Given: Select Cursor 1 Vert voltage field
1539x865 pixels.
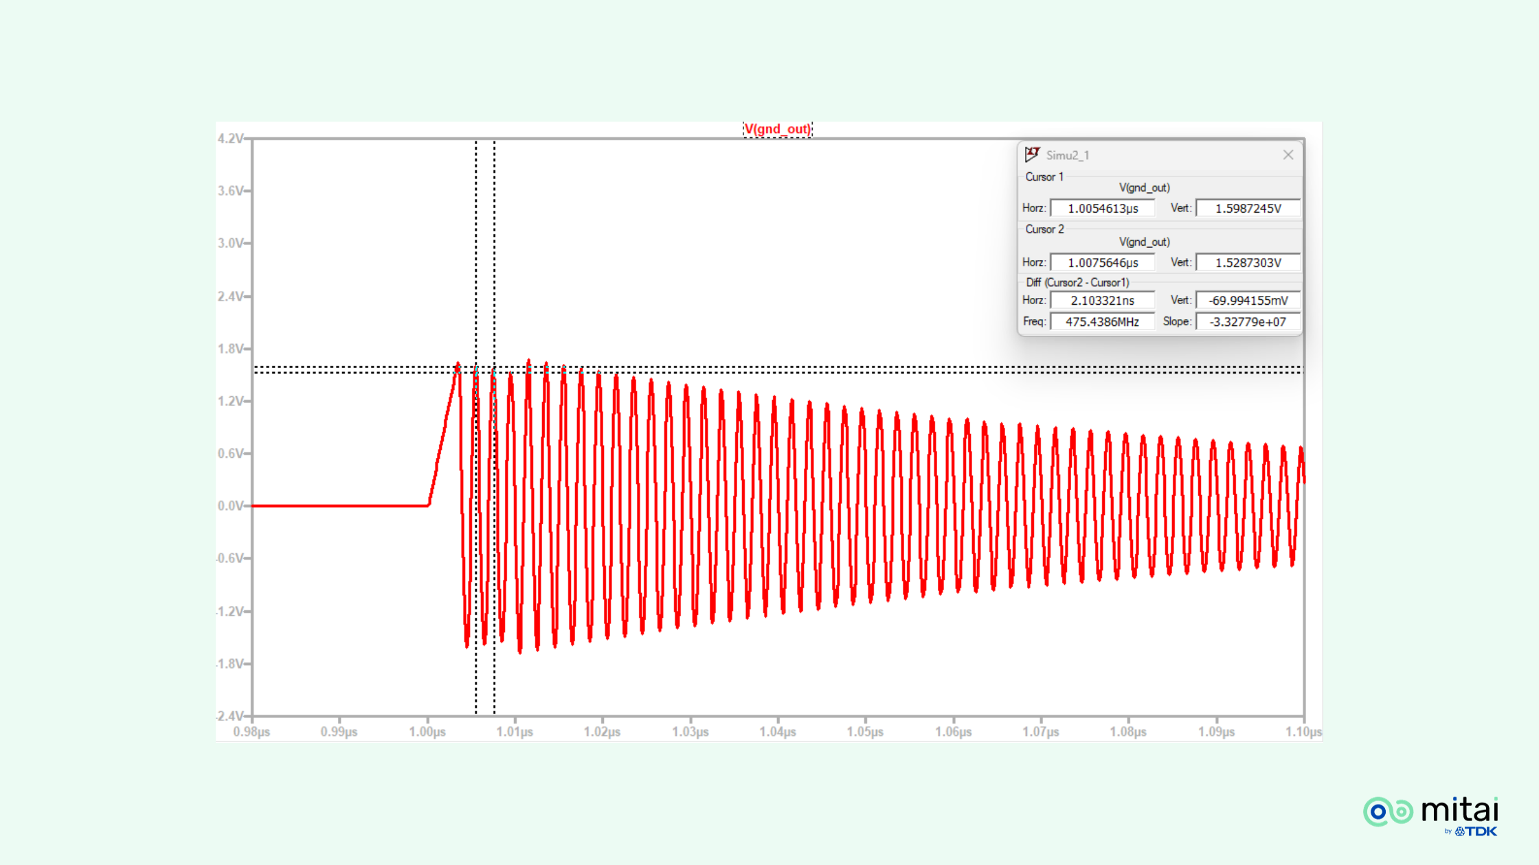Looking at the screenshot, I should [1248, 208].
